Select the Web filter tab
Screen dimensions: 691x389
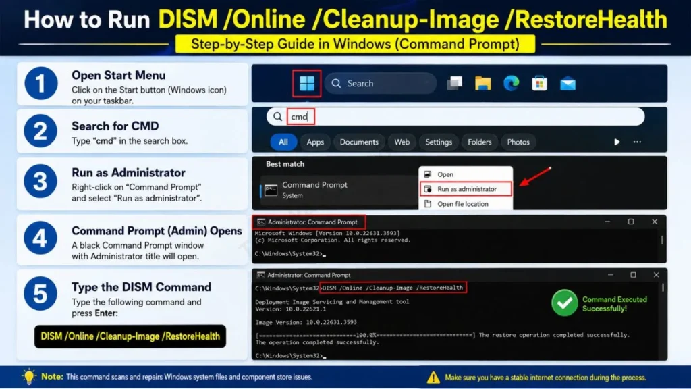pos(402,142)
